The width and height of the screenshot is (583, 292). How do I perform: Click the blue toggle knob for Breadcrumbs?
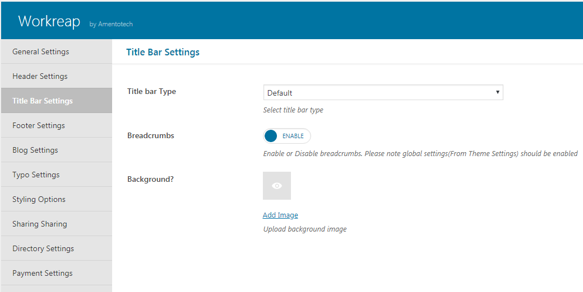[x=271, y=136]
